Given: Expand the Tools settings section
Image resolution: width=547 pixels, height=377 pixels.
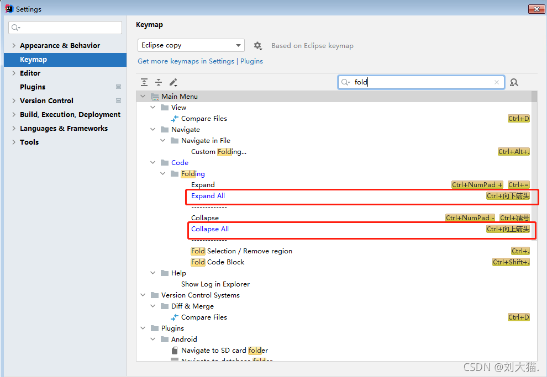Looking at the screenshot, I should pyautogui.click(x=14, y=142).
